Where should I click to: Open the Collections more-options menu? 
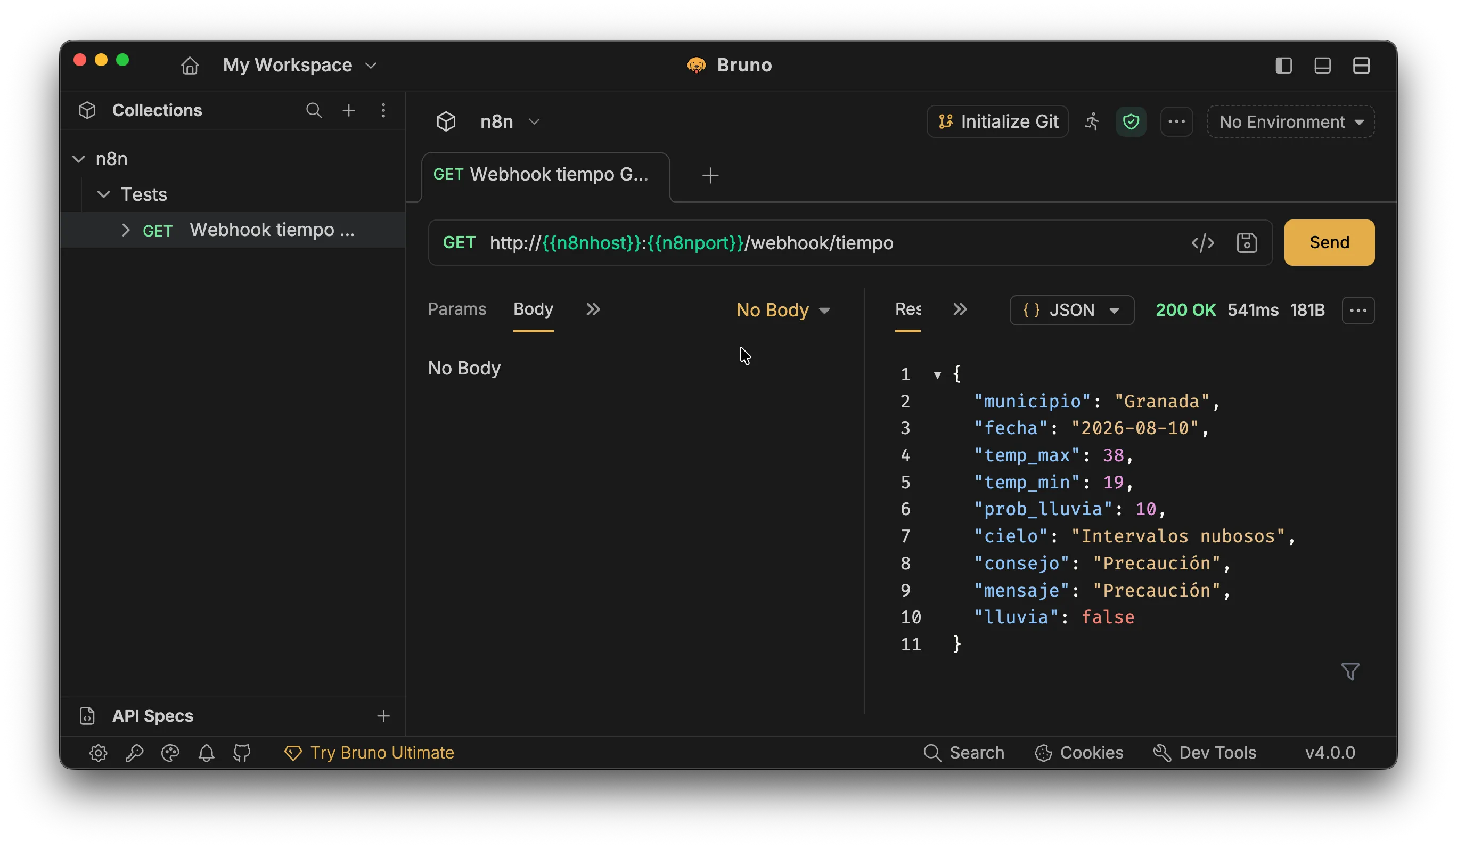383,110
